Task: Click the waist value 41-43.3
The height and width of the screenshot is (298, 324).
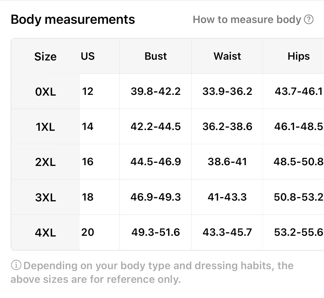Action: pos(227,197)
